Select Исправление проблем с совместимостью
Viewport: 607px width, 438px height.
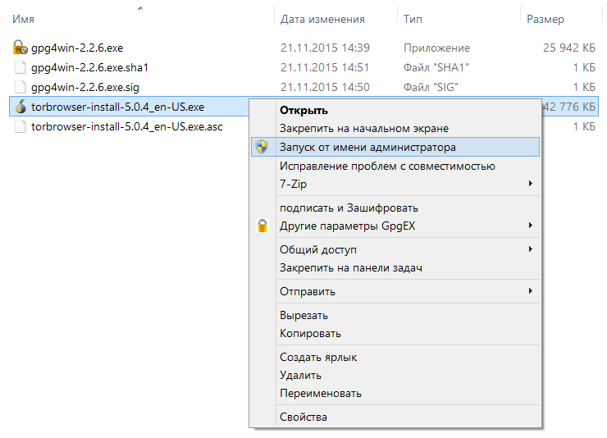tap(387, 166)
